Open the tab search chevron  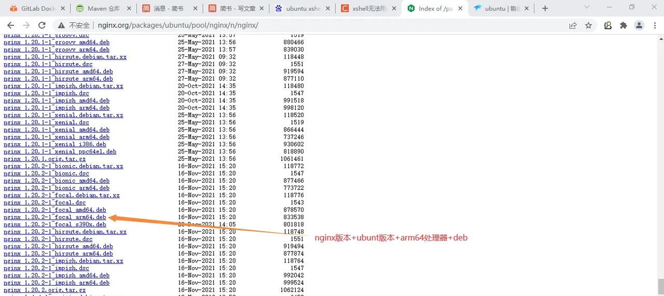point(587,8)
